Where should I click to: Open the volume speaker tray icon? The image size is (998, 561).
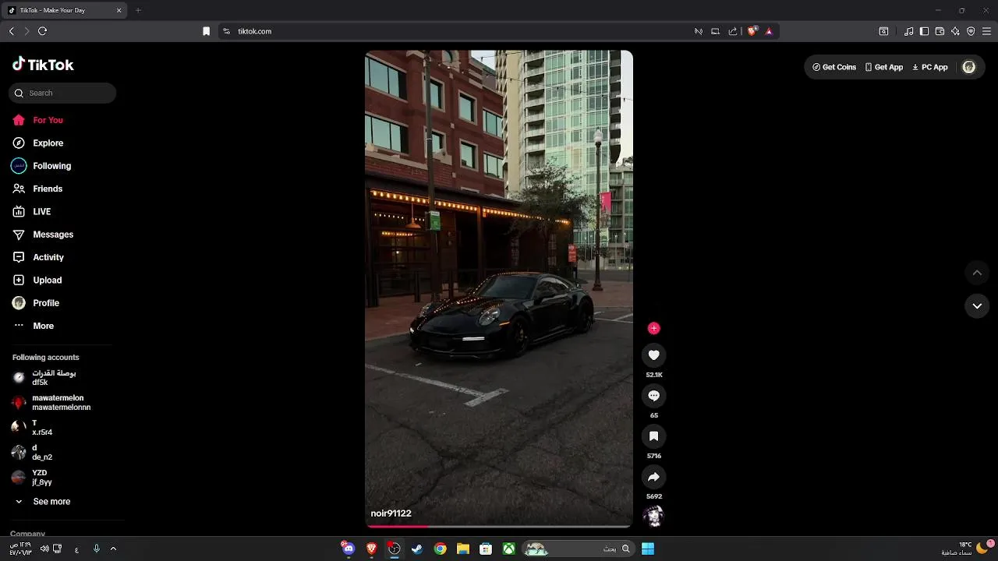[x=44, y=549]
